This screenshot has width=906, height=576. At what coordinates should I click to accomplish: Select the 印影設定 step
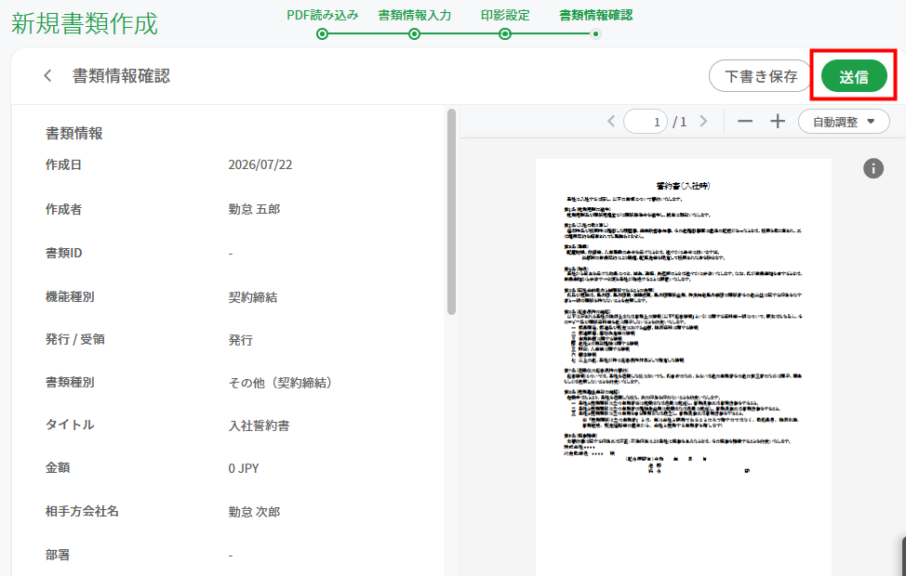coord(505,34)
